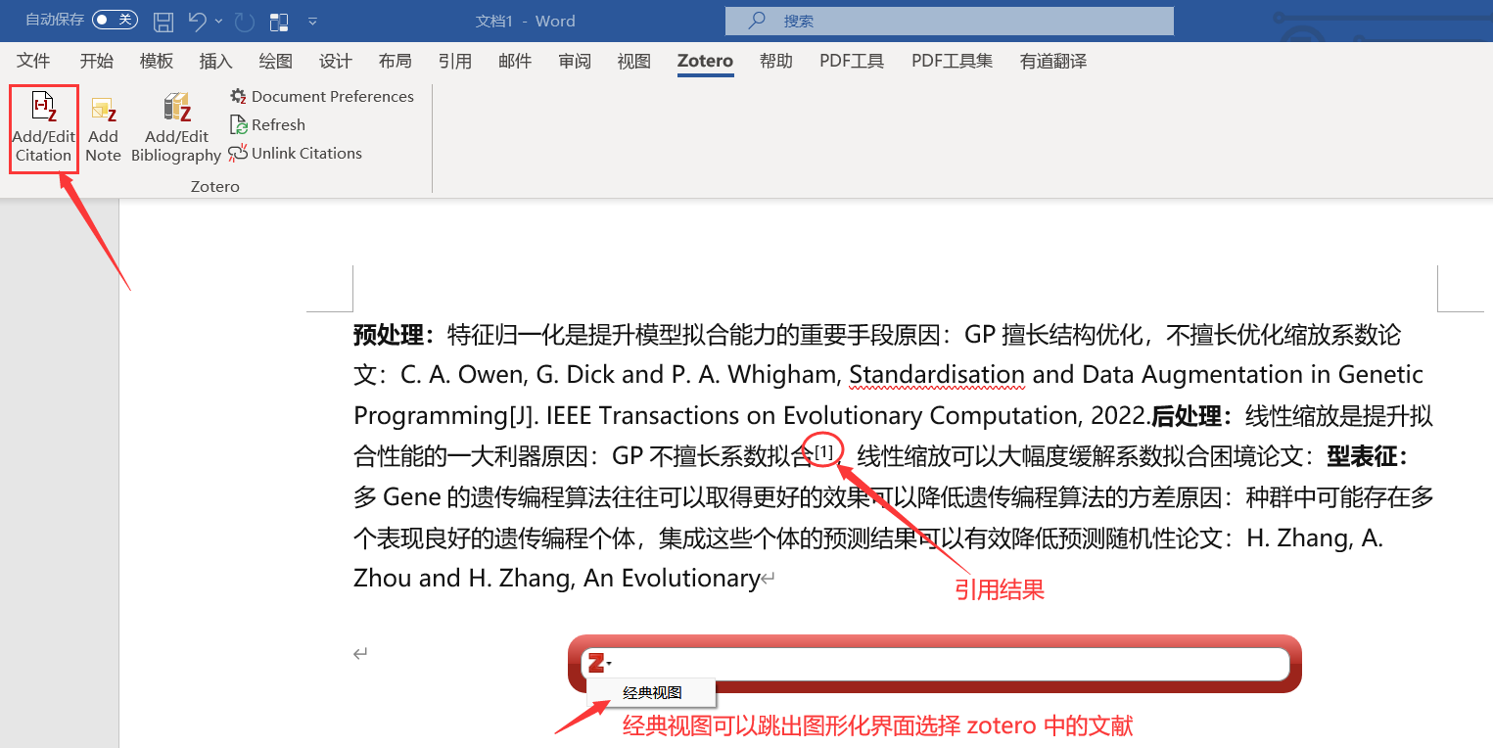The width and height of the screenshot is (1493, 748).
Task: Click the Redo icon
Action: point(245,21)
